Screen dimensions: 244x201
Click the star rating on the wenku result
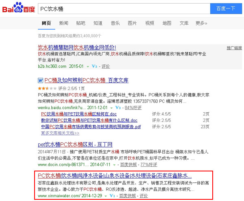pos(47,88)
